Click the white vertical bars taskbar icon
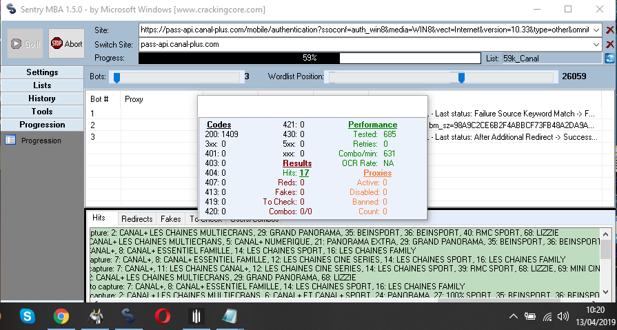 (196, 316)
